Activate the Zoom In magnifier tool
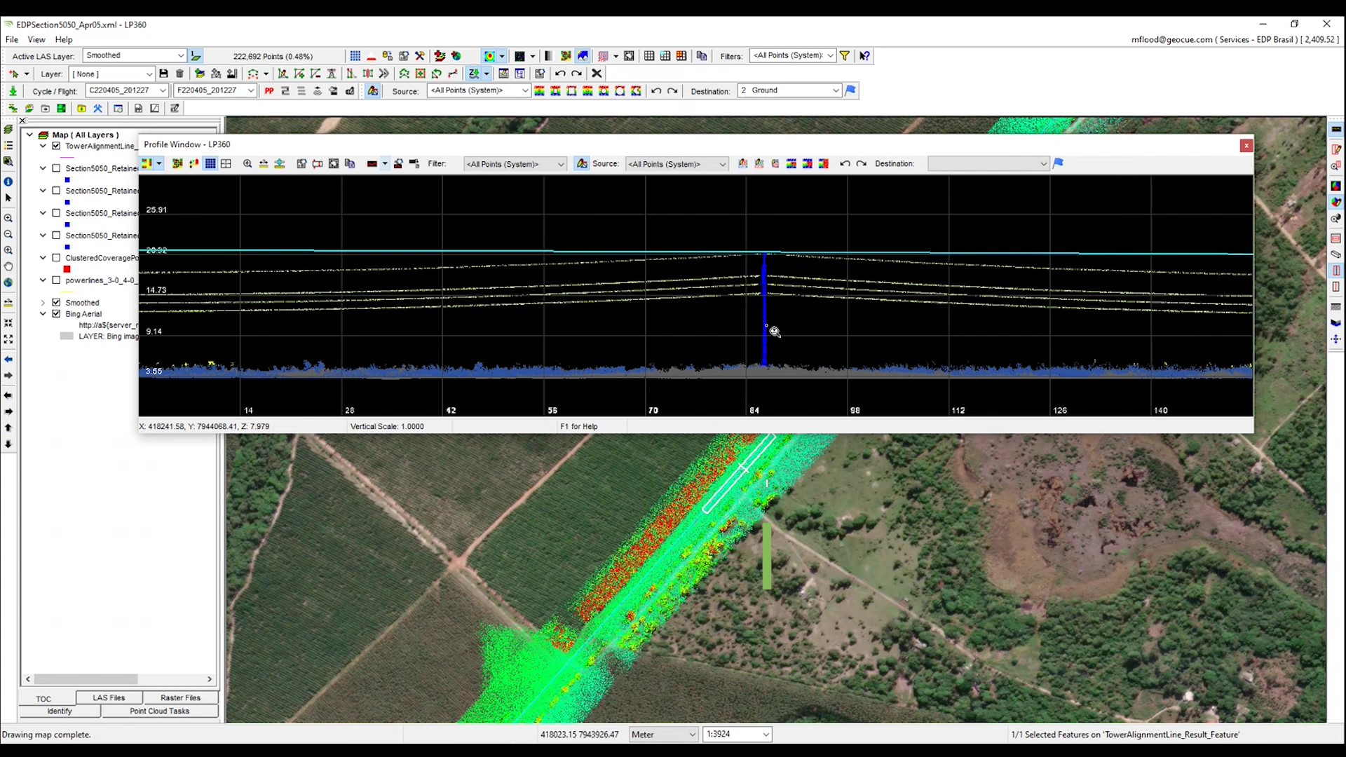1346x757 pixels. (8, 218)
